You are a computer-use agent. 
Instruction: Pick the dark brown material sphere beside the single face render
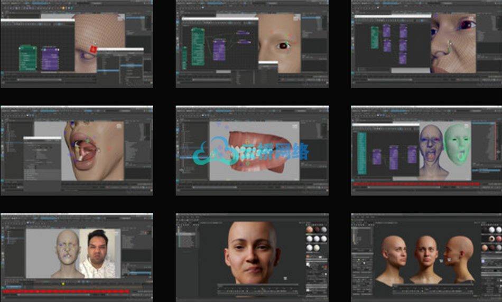[x=317, y=229]
